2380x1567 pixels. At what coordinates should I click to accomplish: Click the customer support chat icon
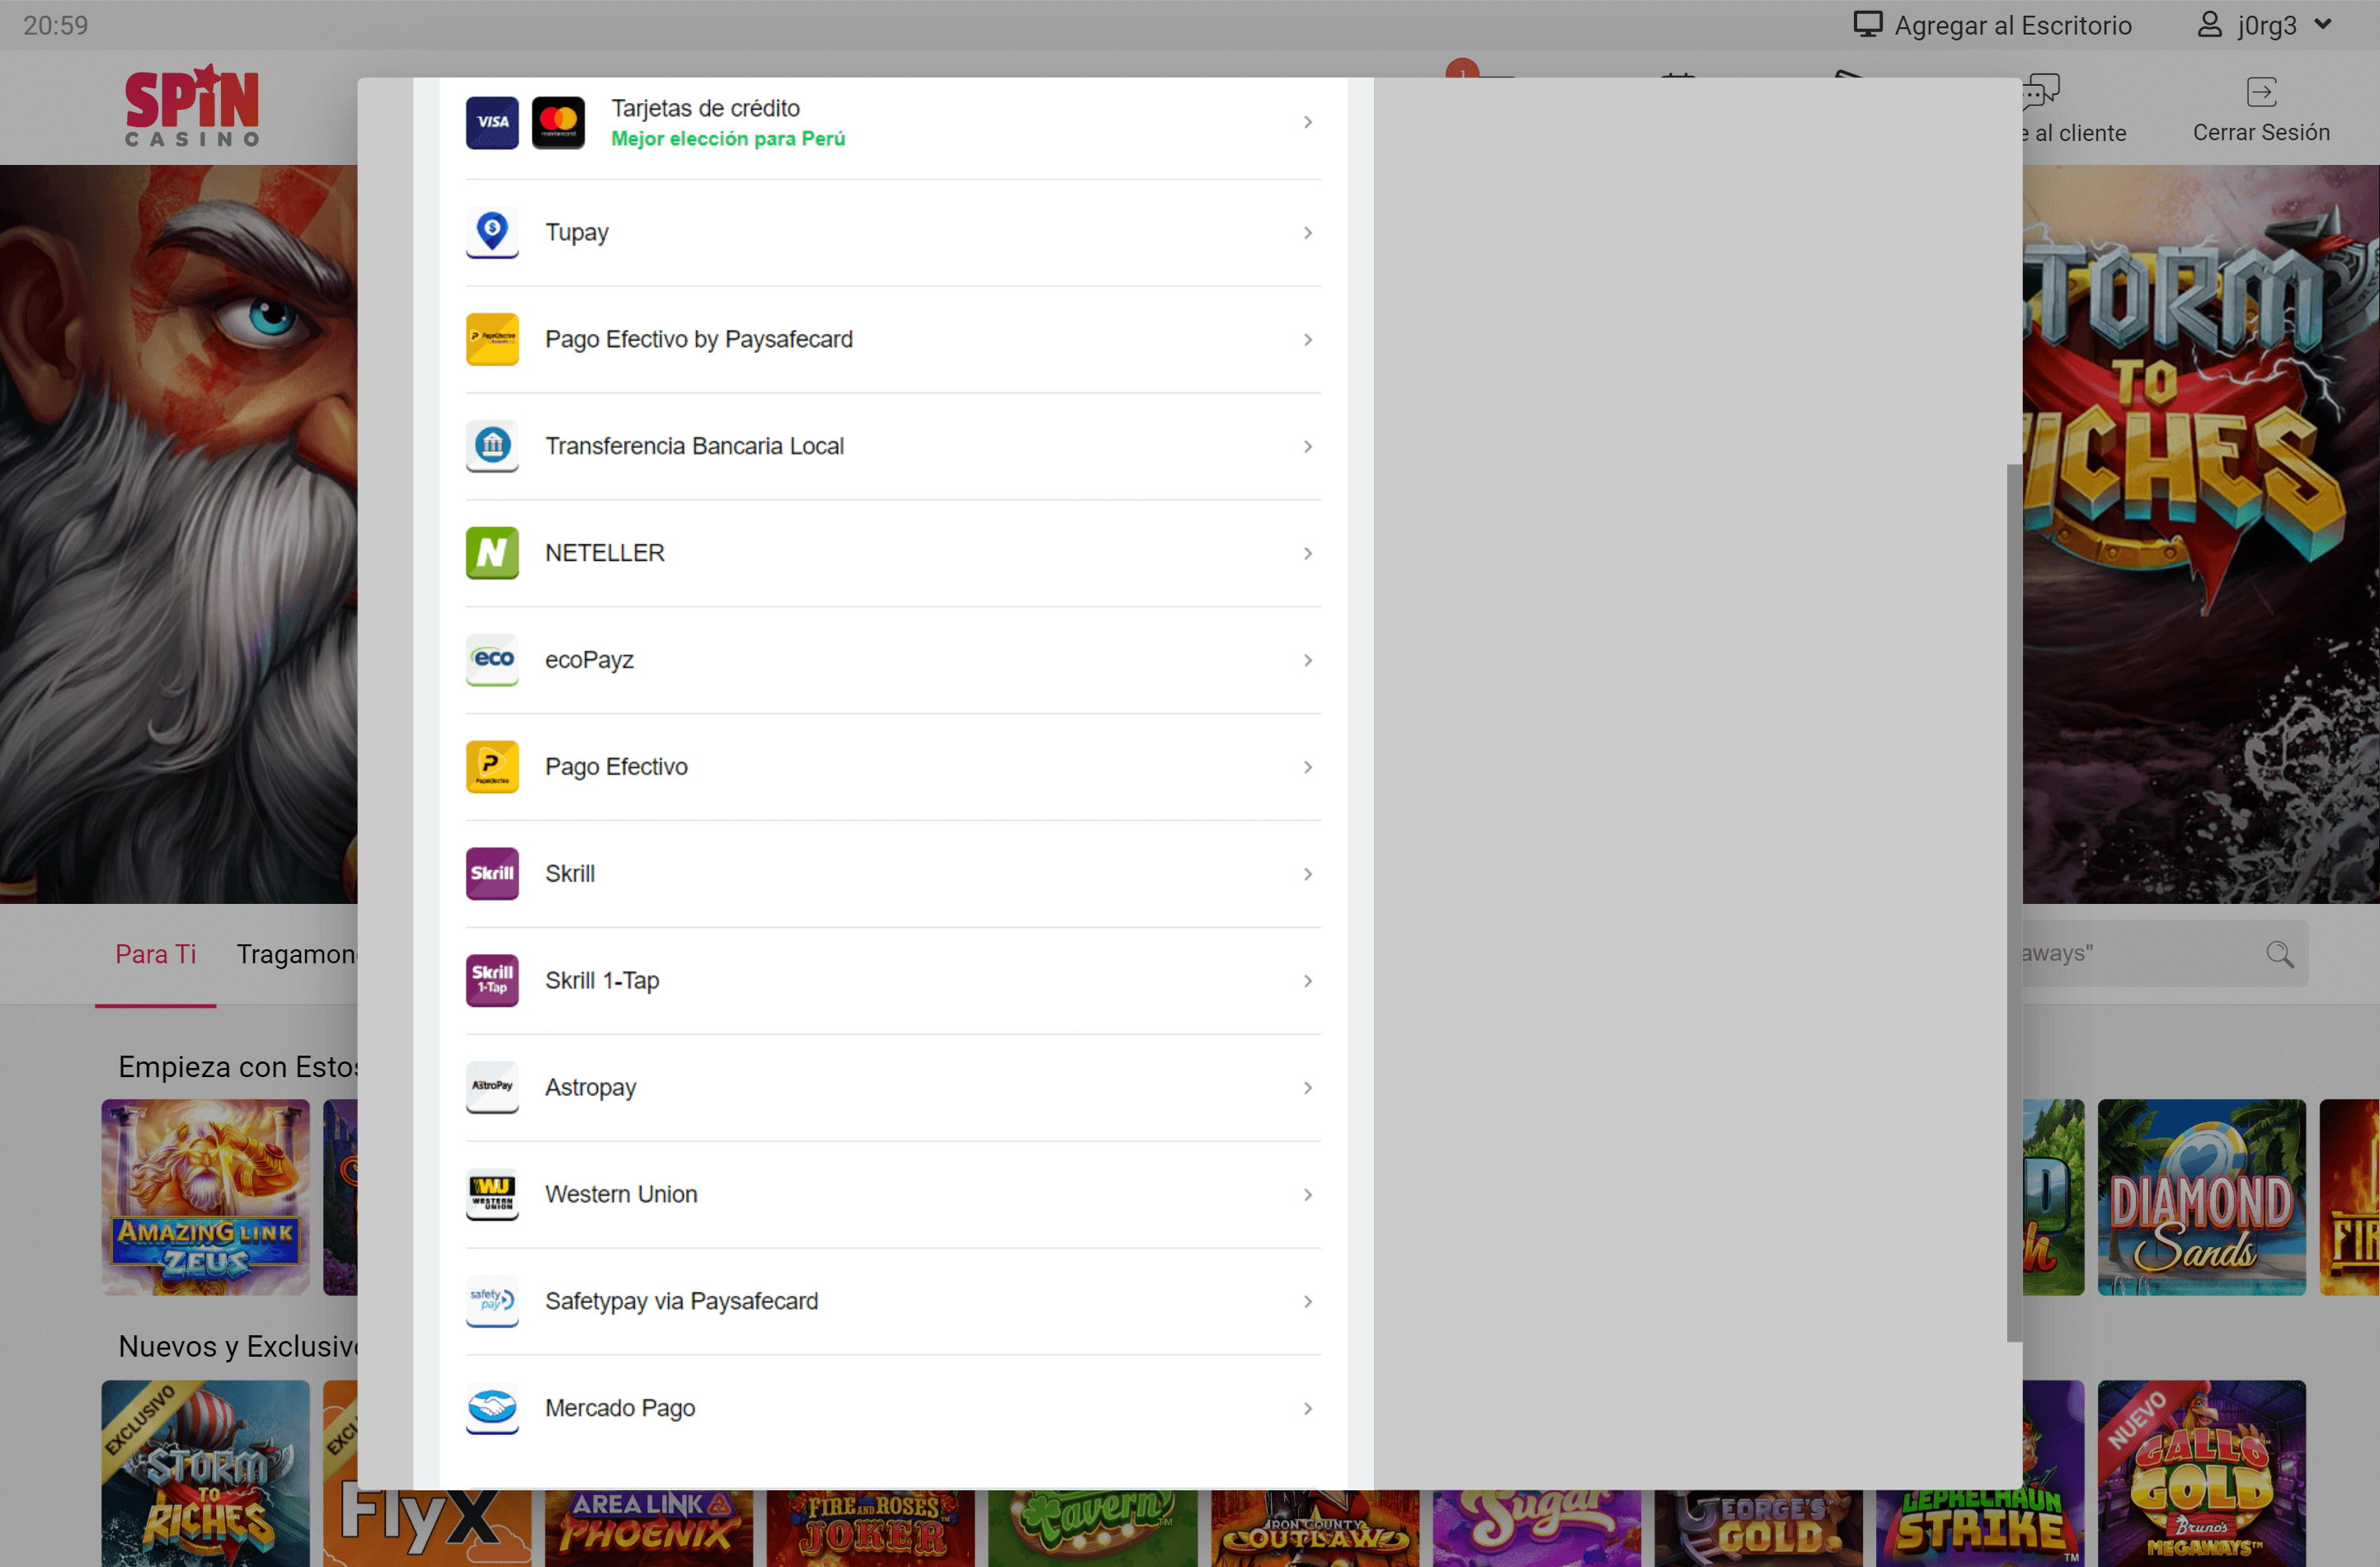pos(2041,92)
